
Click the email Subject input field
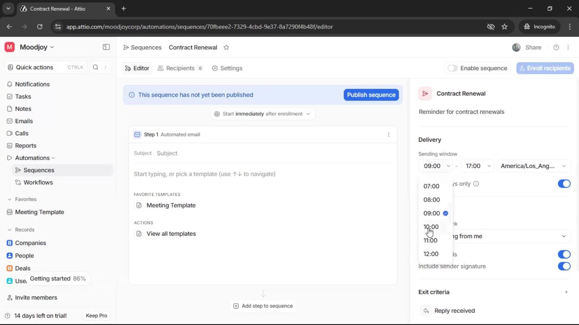point(271,153)
